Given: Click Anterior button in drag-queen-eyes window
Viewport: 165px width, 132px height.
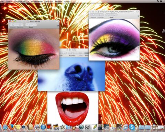Looking at the screenshot, I should click(93, 15).
